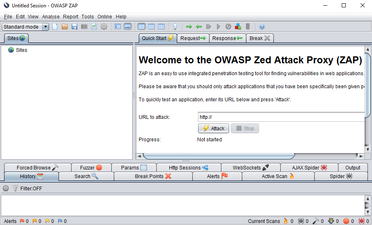Click Quick Start horizontal scrollbar thumb
This screenshot has width=372, height=225.
pyautogui.click(x=219, y=156)
